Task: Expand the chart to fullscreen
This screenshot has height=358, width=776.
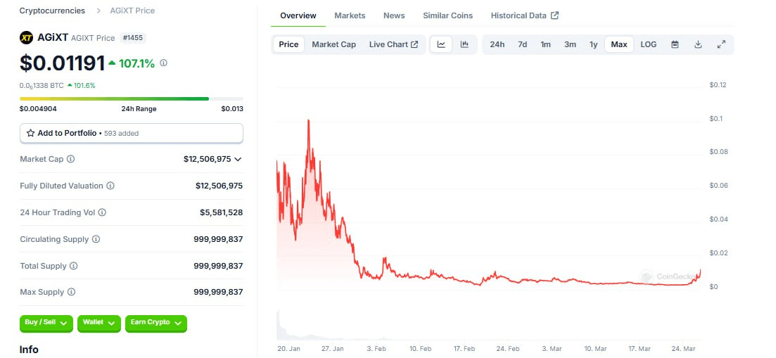Action: tap(722, 44)
